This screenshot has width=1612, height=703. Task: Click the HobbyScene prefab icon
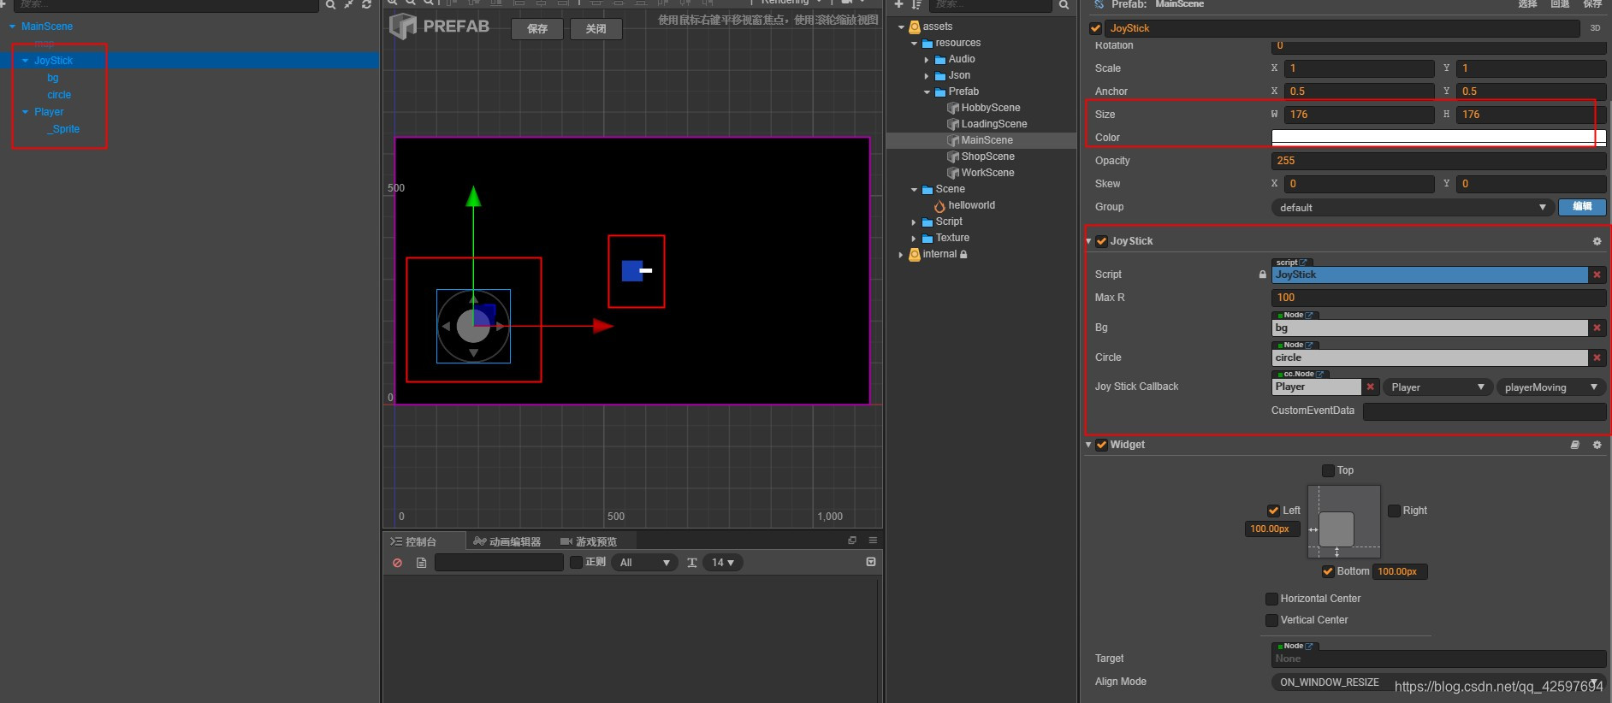(x=952, y=108)
